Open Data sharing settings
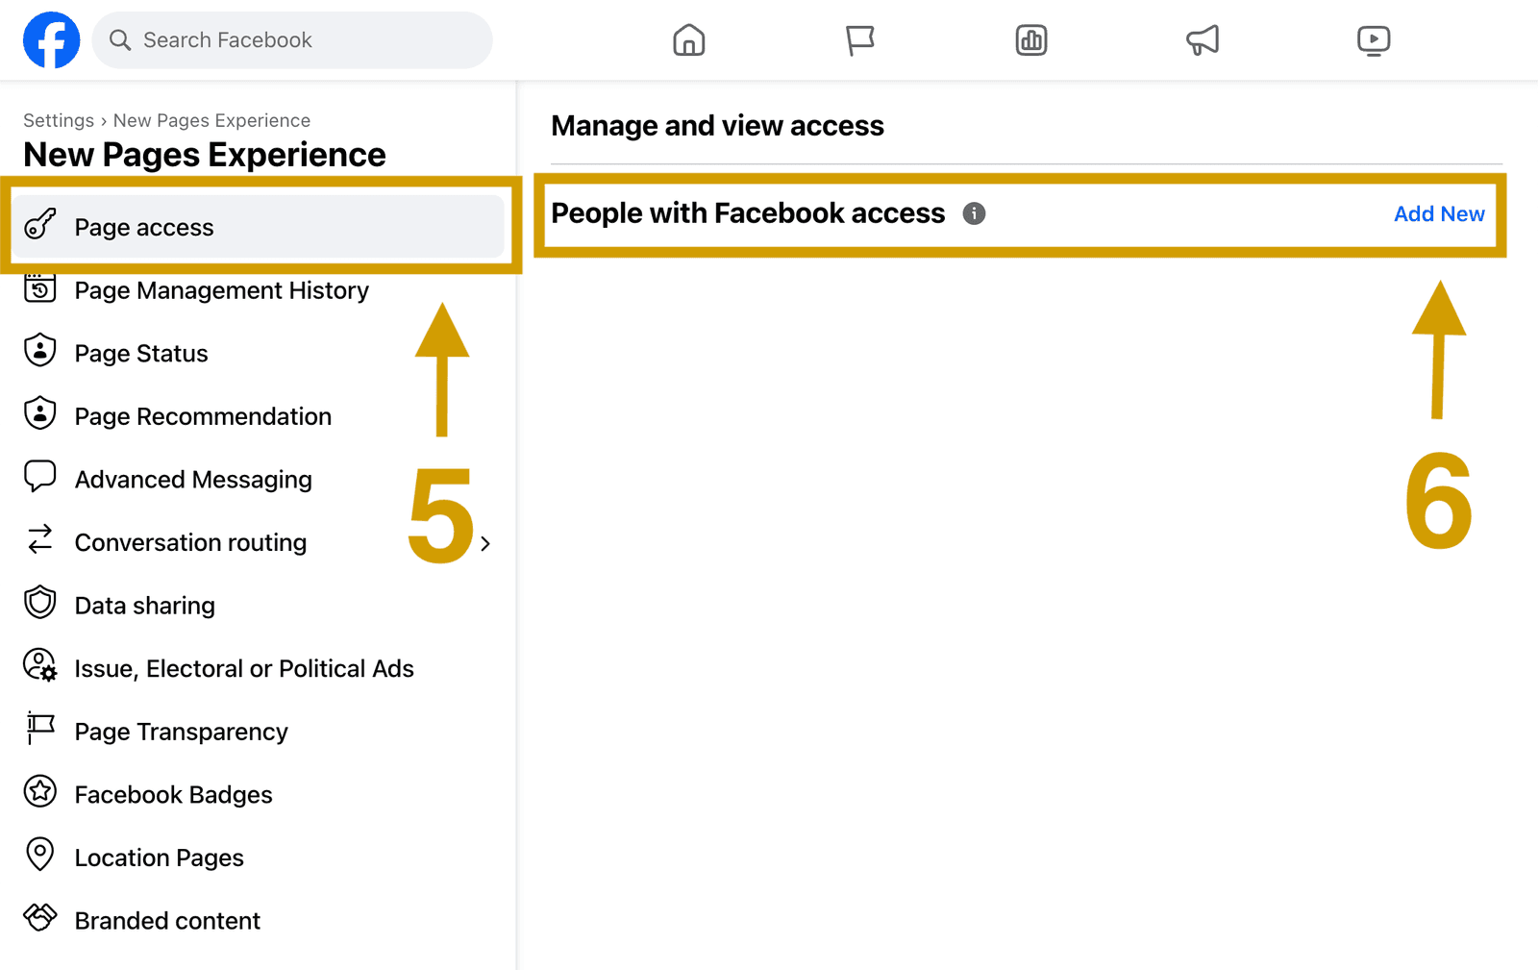The width and height of the screenshot is (1538, 970). 144,606
